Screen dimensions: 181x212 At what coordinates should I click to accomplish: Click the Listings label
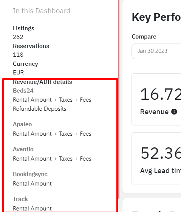coord(23,28)
